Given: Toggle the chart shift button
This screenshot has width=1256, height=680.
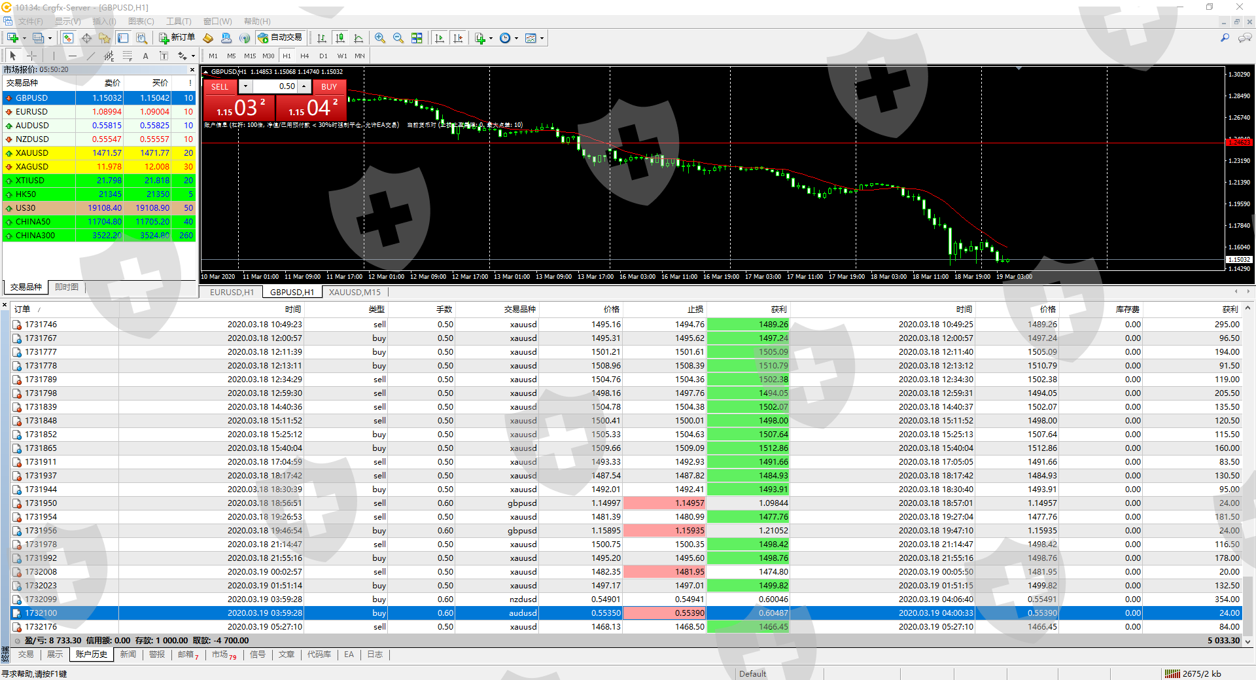Looking at the screenshot, I should (x=458, y=38).
